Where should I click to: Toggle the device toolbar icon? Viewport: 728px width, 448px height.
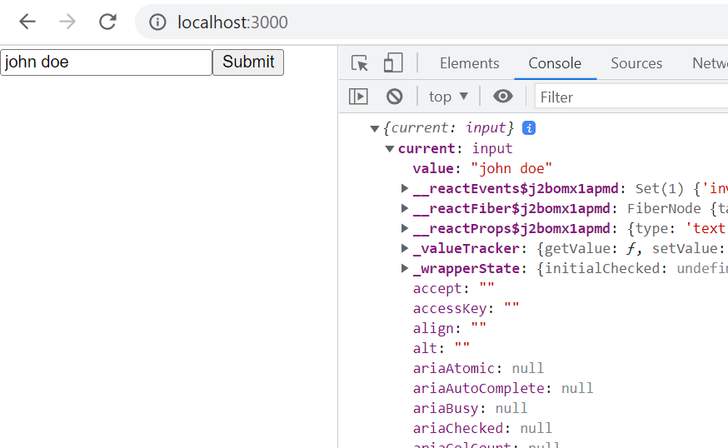(393, 62)
